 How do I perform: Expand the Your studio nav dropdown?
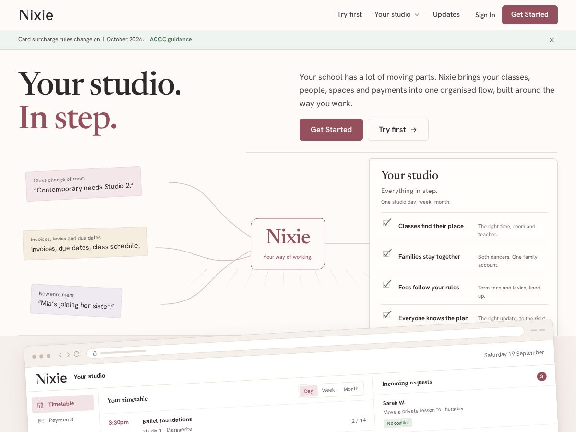397,14
